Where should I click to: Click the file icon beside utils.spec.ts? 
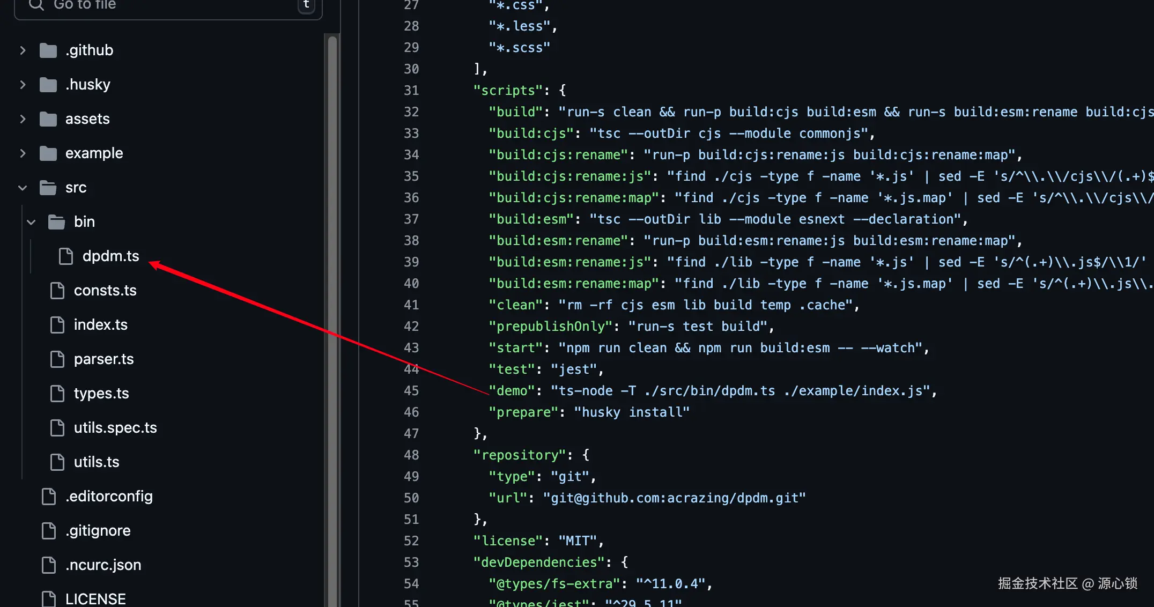[x=57, y=428]
